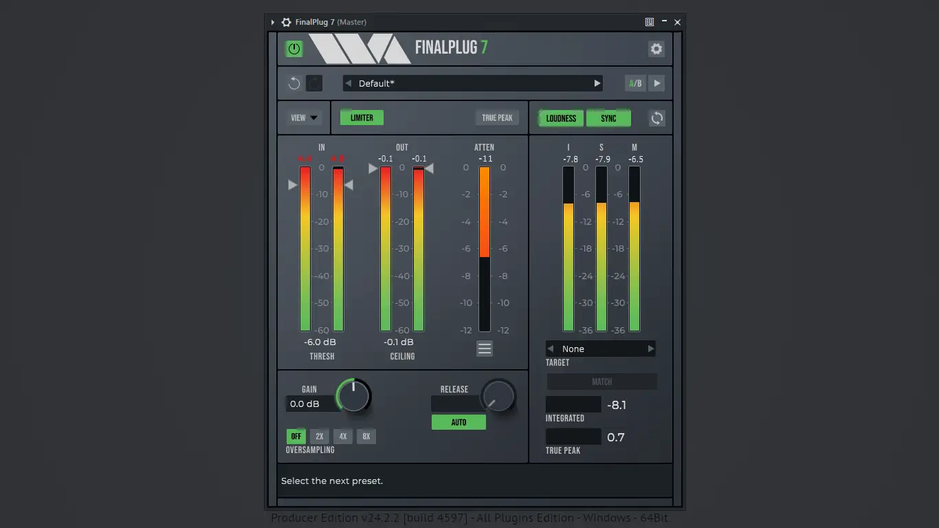This screenshot has height=528, width=939.
Task: Click the right threshold slider handle on IN meter
Action: pyautogui.click(x=349, y=185)
